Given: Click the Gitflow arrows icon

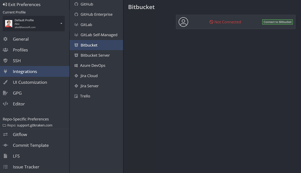Looking at the screenshot, I should [x=5, y=134].
